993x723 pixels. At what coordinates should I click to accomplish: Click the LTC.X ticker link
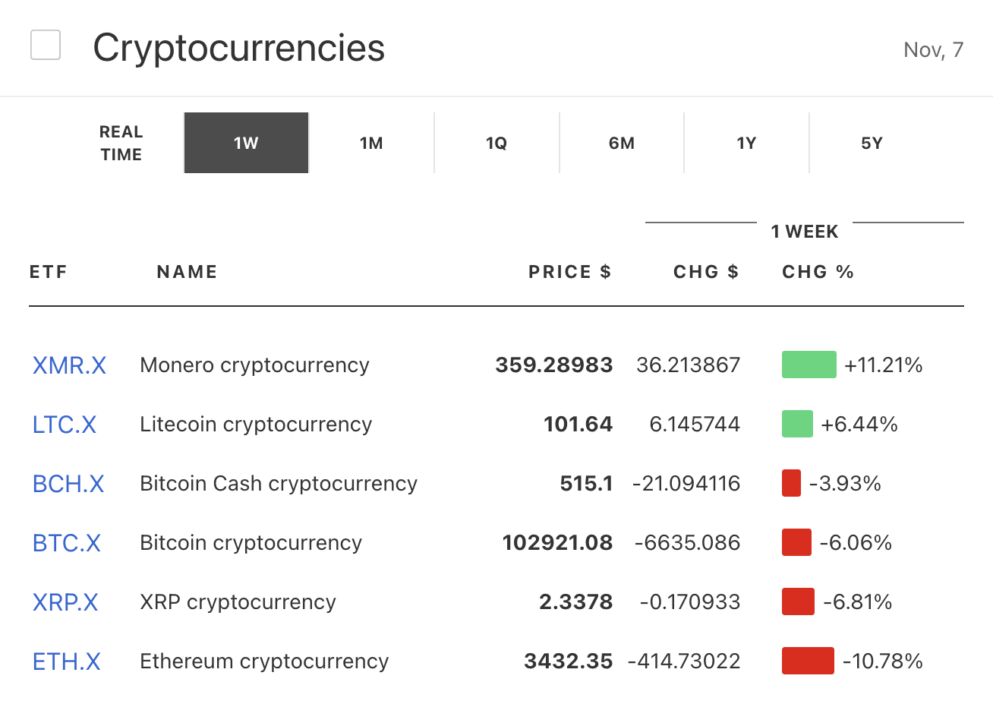(x=65, y=425)
